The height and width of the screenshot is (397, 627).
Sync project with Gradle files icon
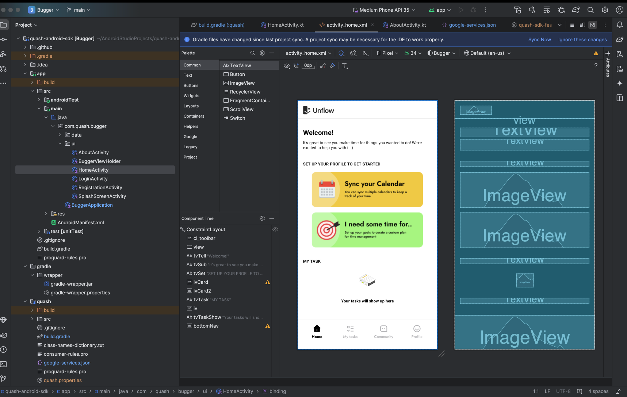(x=576, y=10)
